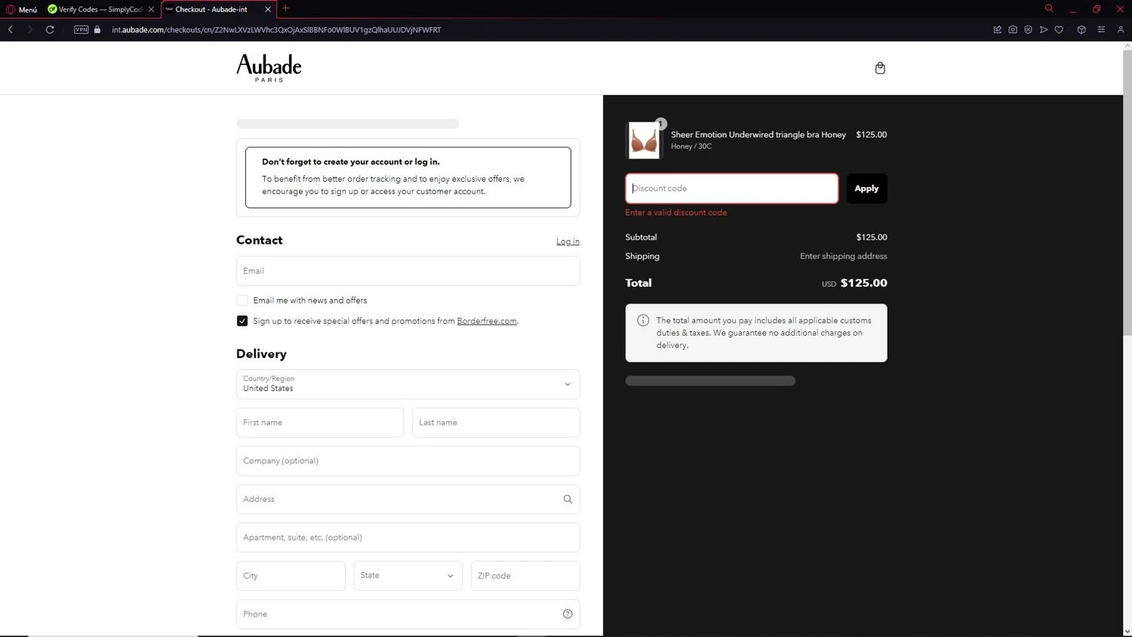Click the 'Sheer Emotion Underwired triangle bra Honey' title

pyautogui.click(x=758, y=134)
